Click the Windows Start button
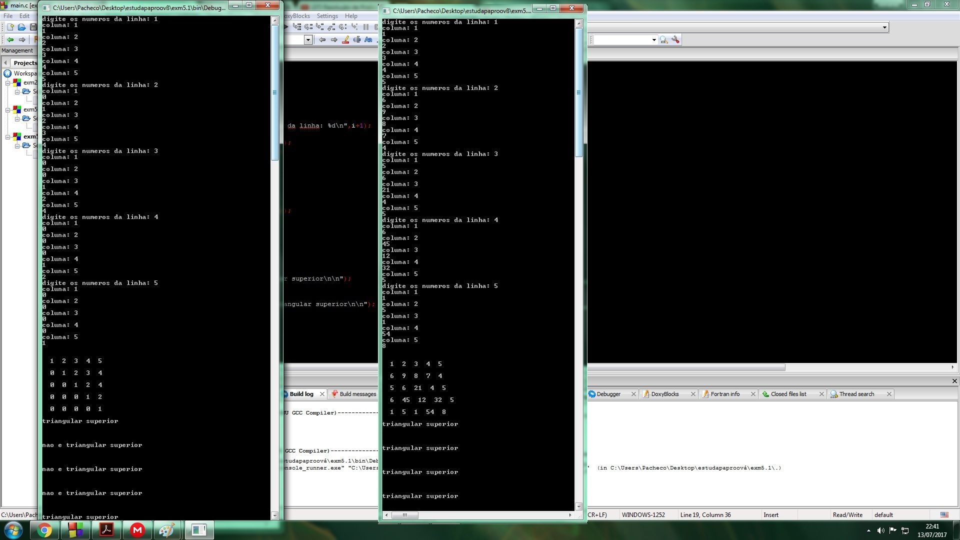 point(13,530)
